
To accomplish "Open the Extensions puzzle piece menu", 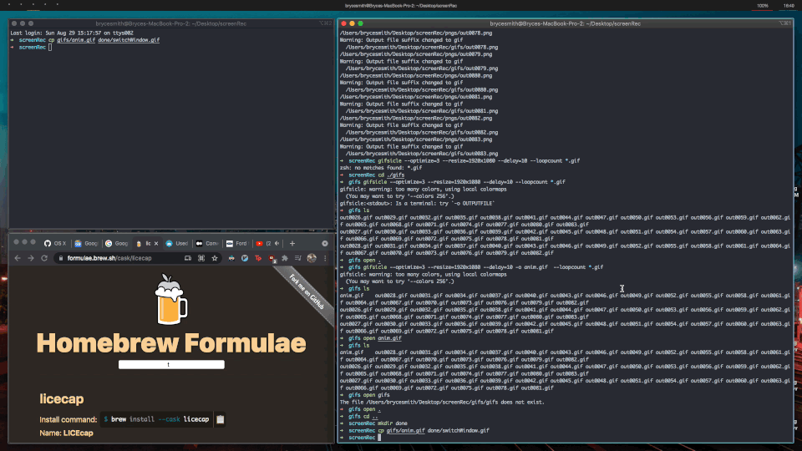I will click(285, 258).
